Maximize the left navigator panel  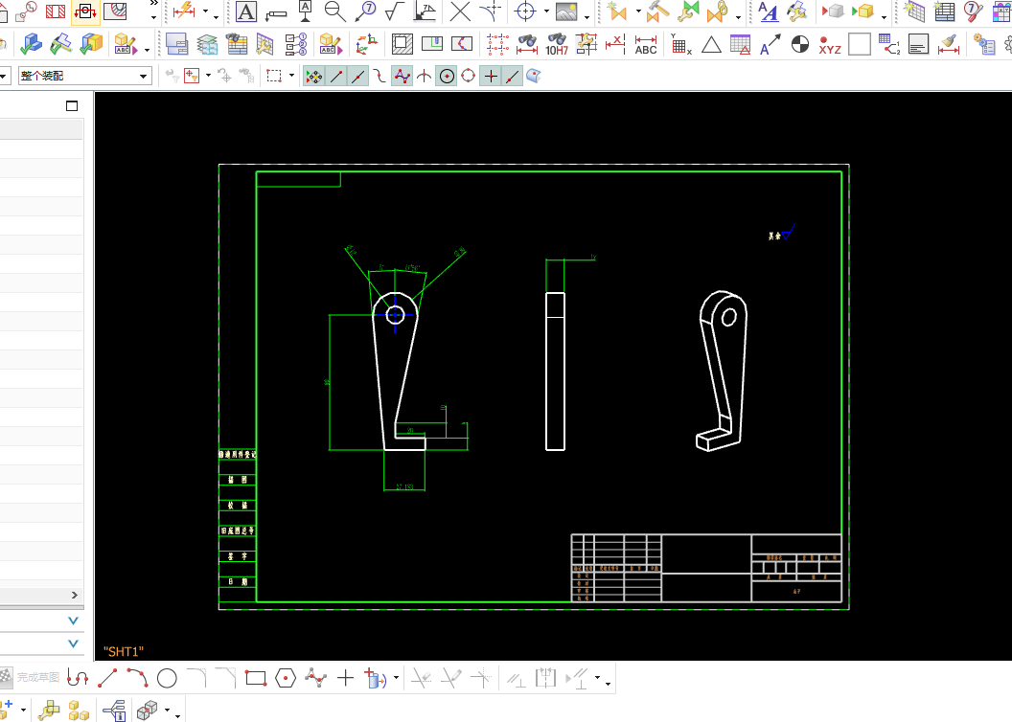coord(72,105)
